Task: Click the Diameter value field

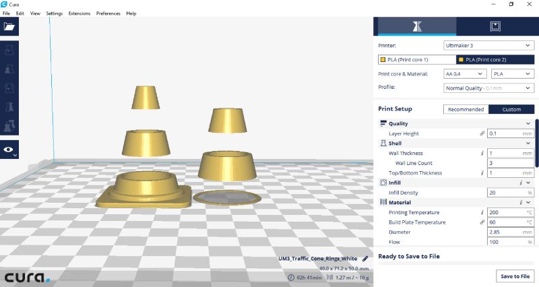Action: click(x=511, y=232)
